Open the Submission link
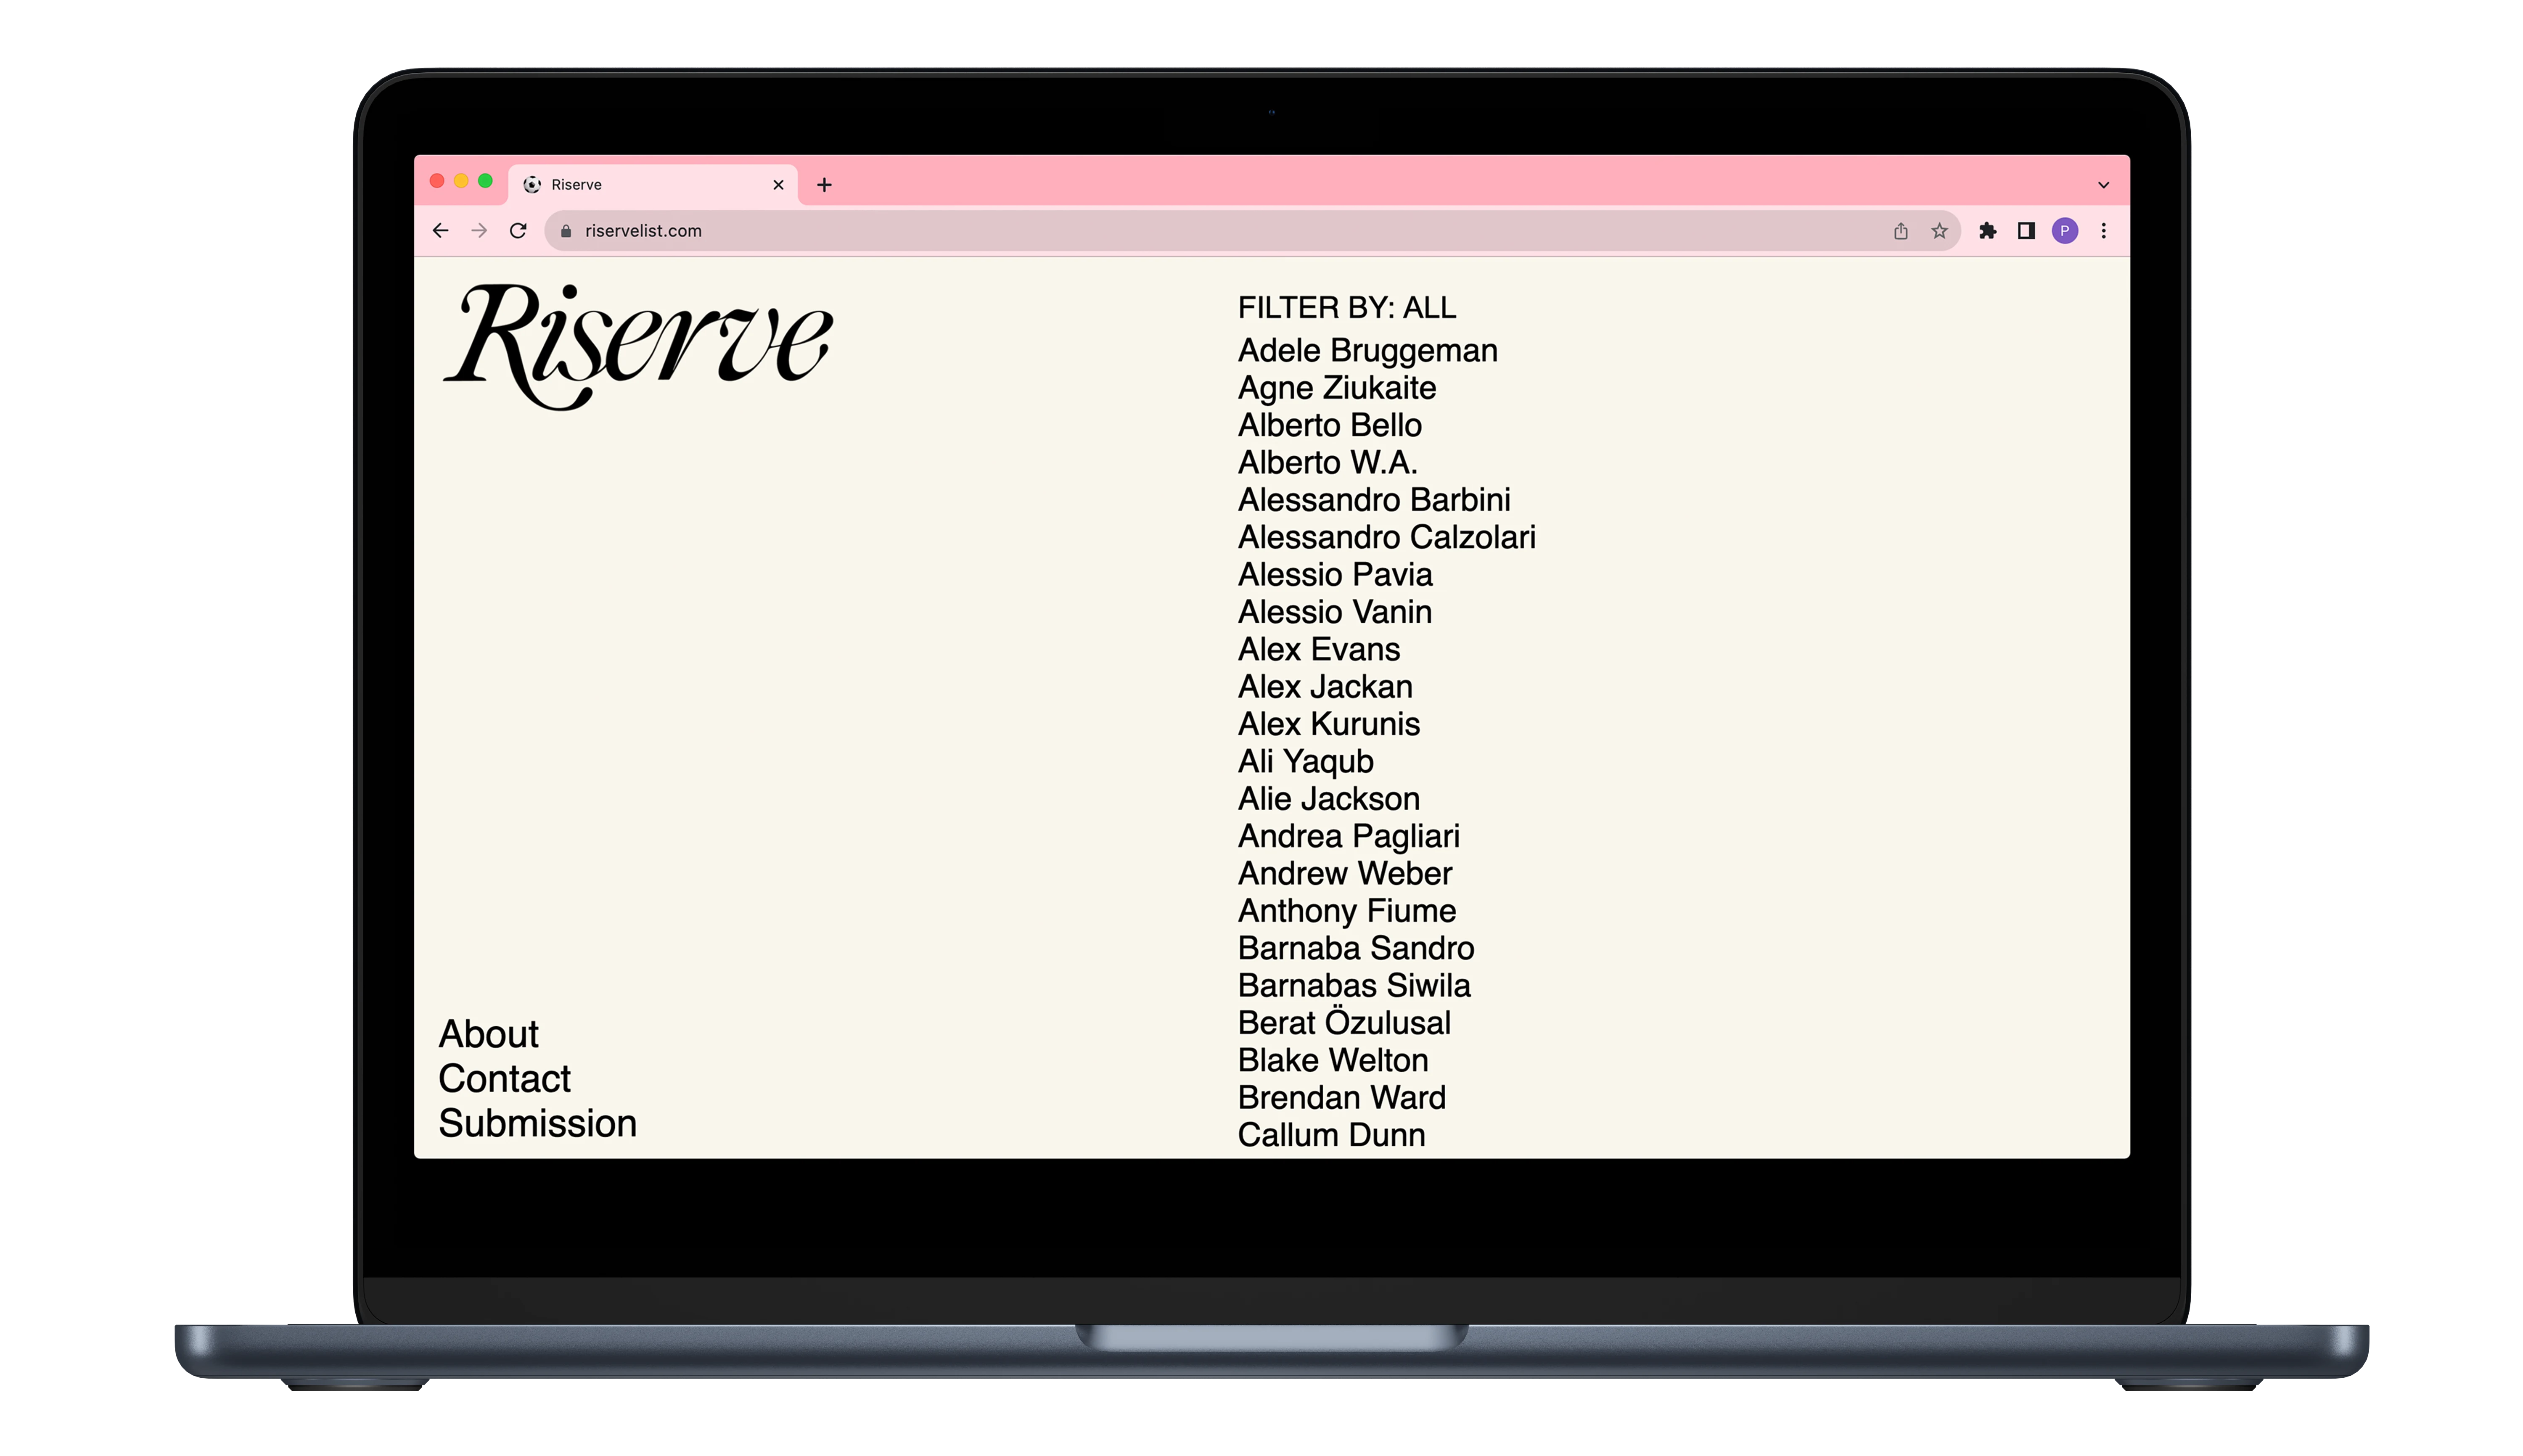Viewport: 2523px width, 1456px height. tap(537, 1123)
